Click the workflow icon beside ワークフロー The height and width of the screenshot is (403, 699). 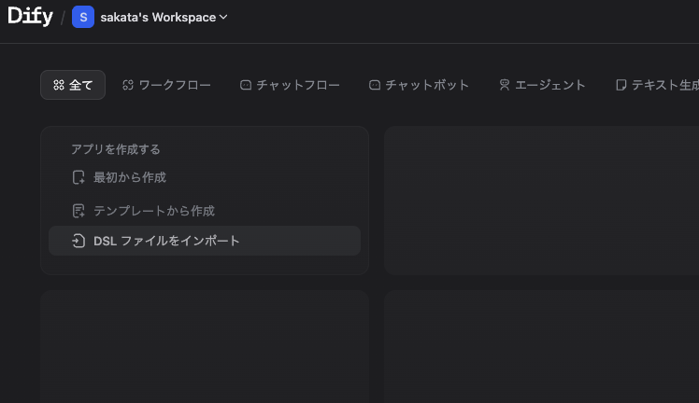pos(128,85)
